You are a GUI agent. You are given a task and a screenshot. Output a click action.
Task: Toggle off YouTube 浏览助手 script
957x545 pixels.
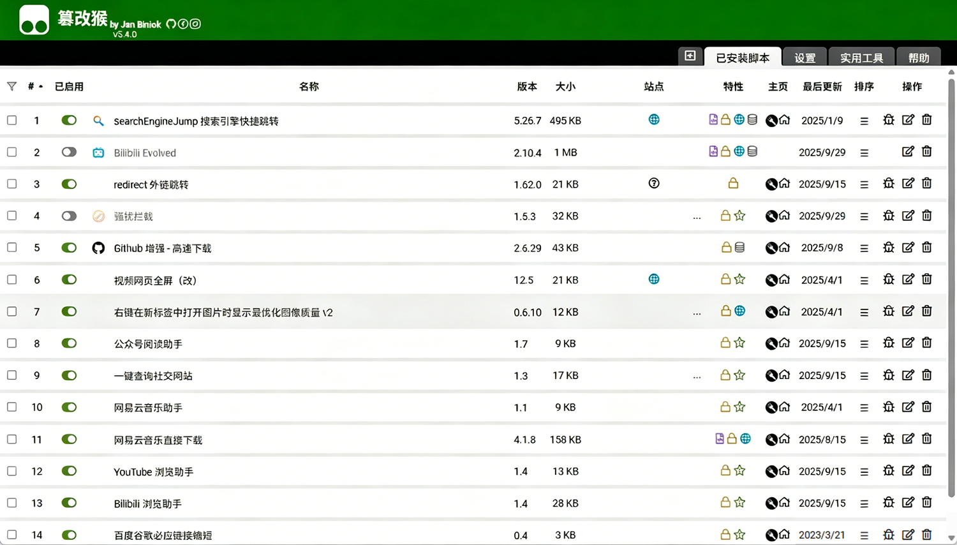tap(69, 471)
